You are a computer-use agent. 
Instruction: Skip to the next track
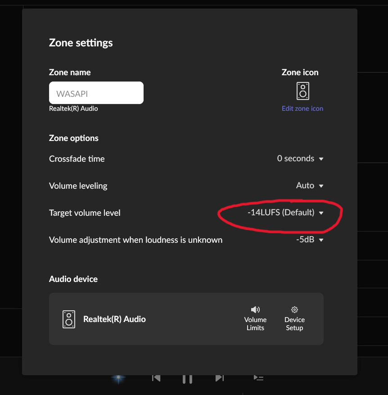point(220,378)
